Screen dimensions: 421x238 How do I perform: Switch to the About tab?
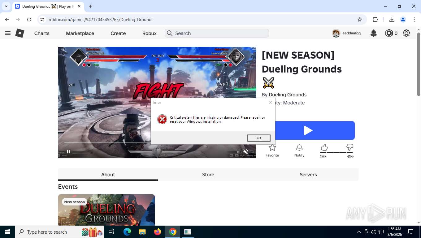coord(108,174)
